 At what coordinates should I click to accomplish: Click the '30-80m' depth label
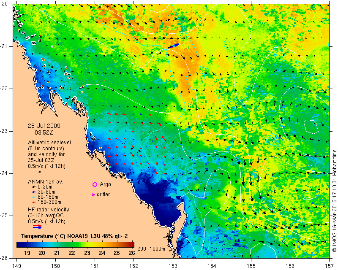46,192
